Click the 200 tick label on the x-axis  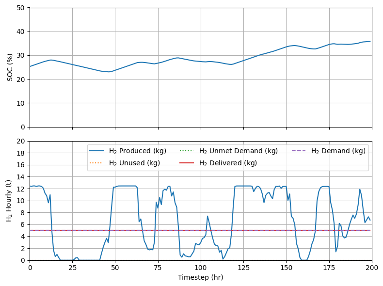[x=371, y=268]
